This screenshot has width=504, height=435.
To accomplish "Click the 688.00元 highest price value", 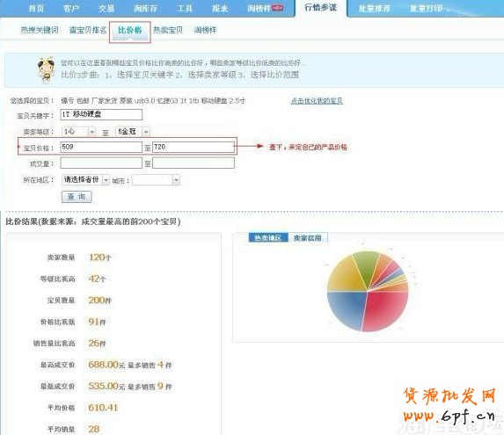I will (106, 365).
